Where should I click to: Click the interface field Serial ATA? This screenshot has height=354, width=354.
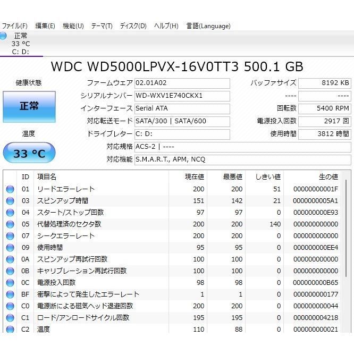point(182,108)
